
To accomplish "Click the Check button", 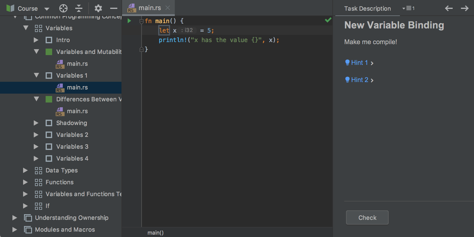I will pos(367,217).
